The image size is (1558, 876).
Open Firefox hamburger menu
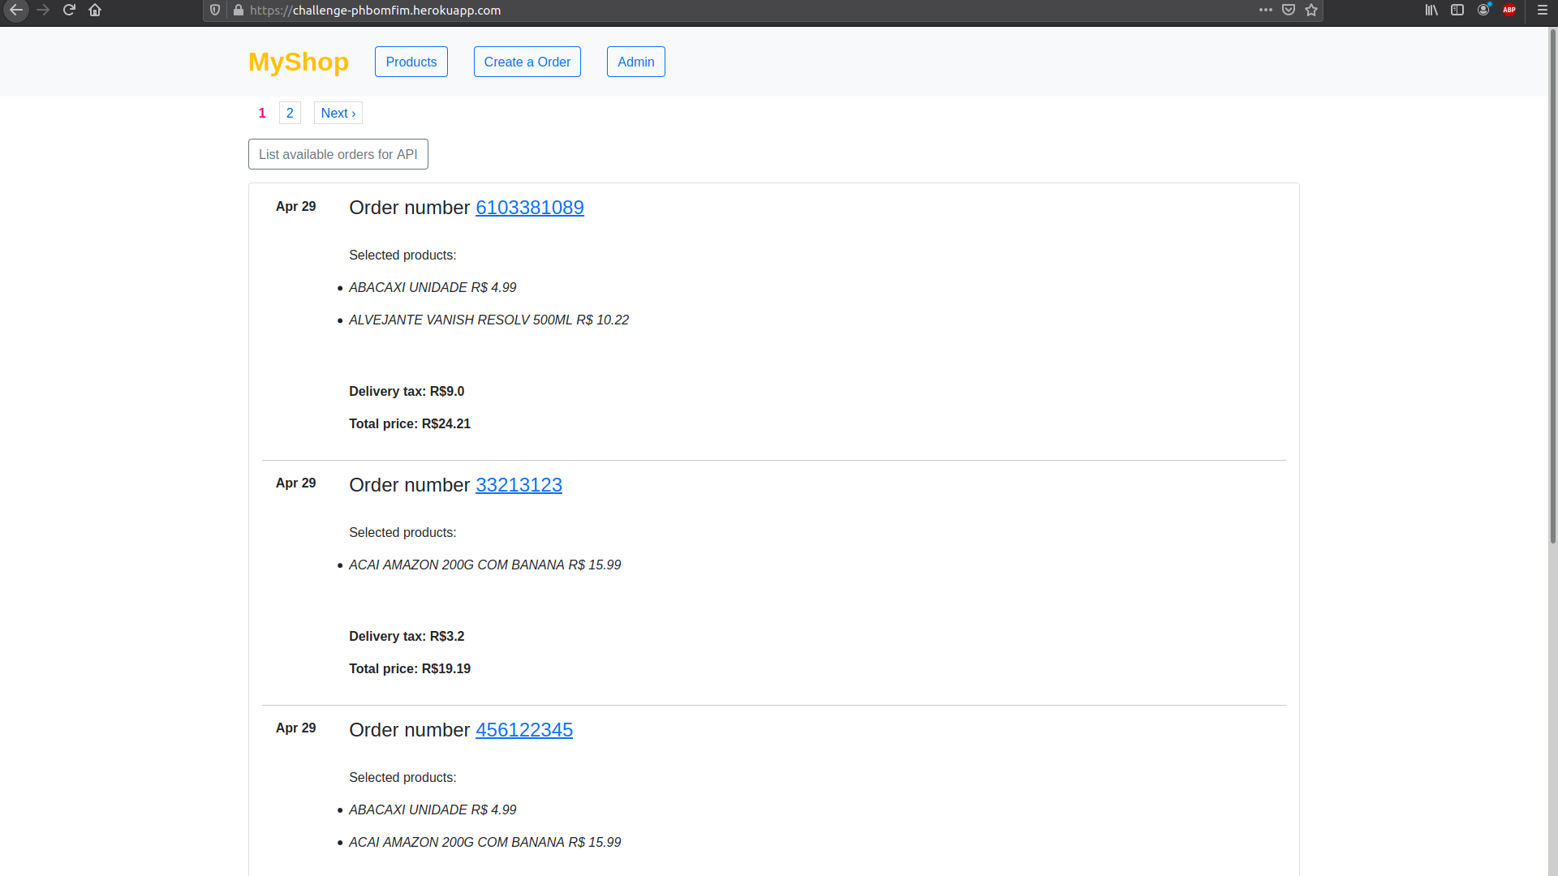1543,11
